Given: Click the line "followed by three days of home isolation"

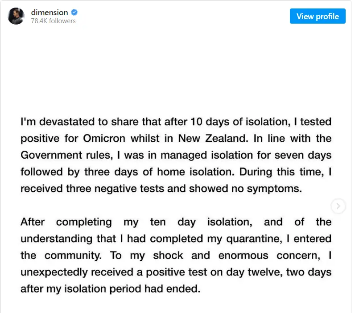Looking at the screenshot, I should (176, 172).
